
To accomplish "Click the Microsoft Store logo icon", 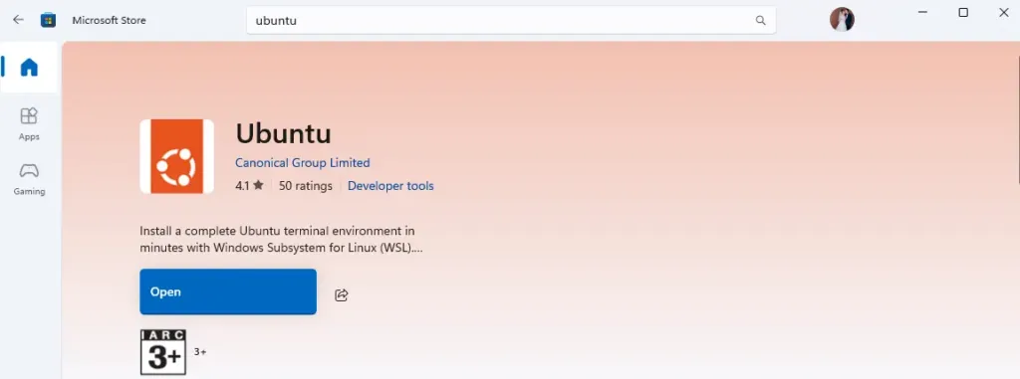I will click(48, 20).
